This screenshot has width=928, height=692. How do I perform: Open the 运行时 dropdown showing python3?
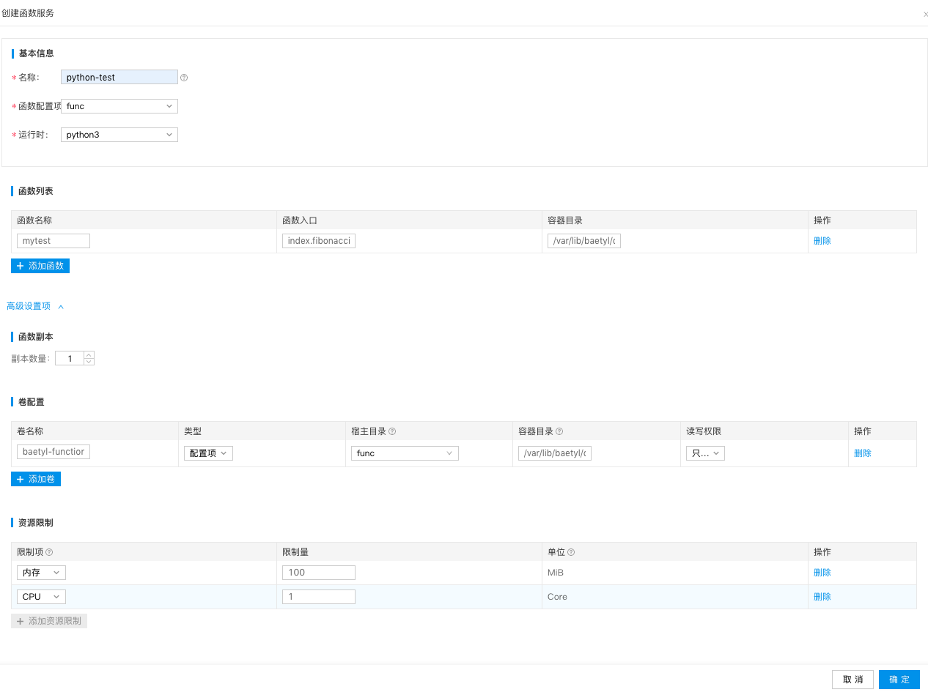coord(119,135)
